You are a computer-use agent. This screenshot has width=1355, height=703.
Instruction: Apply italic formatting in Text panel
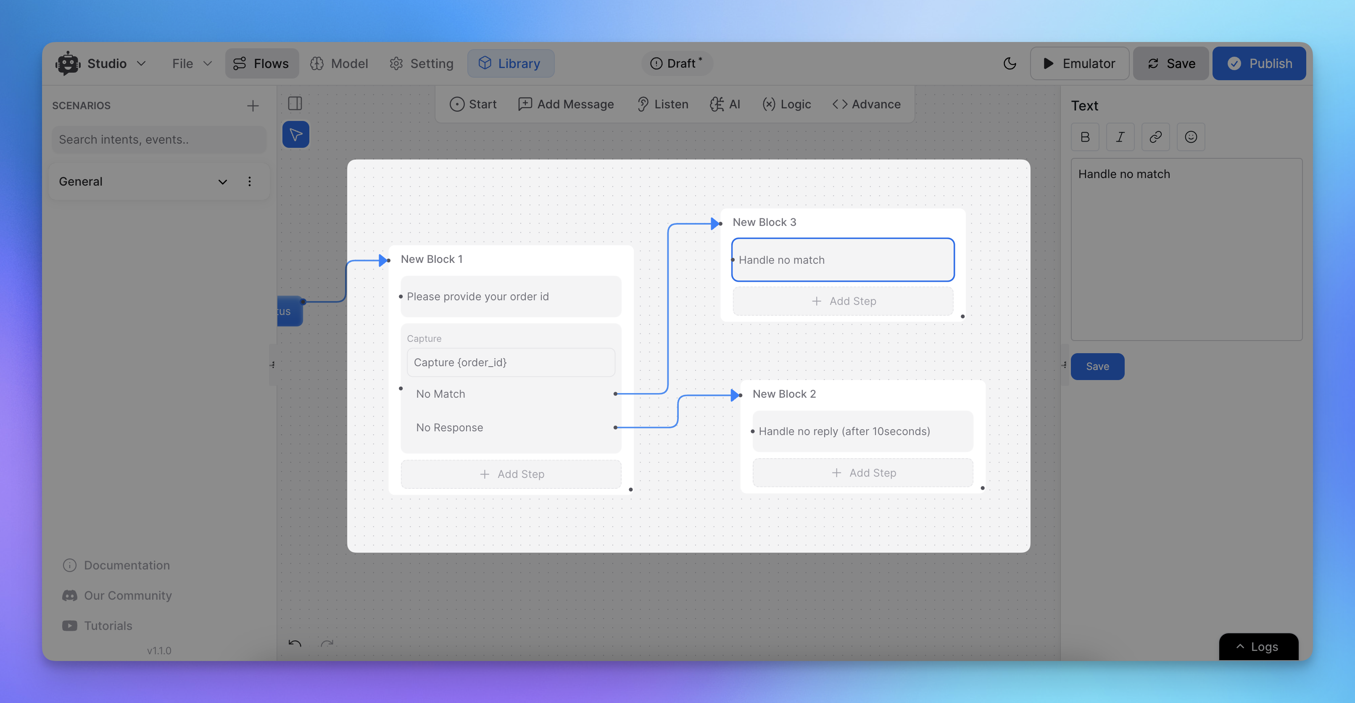coord(1120,137)
